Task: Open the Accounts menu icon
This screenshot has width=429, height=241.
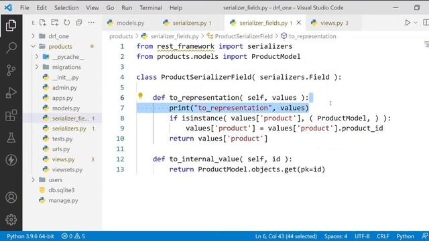Action: point(11,197)
